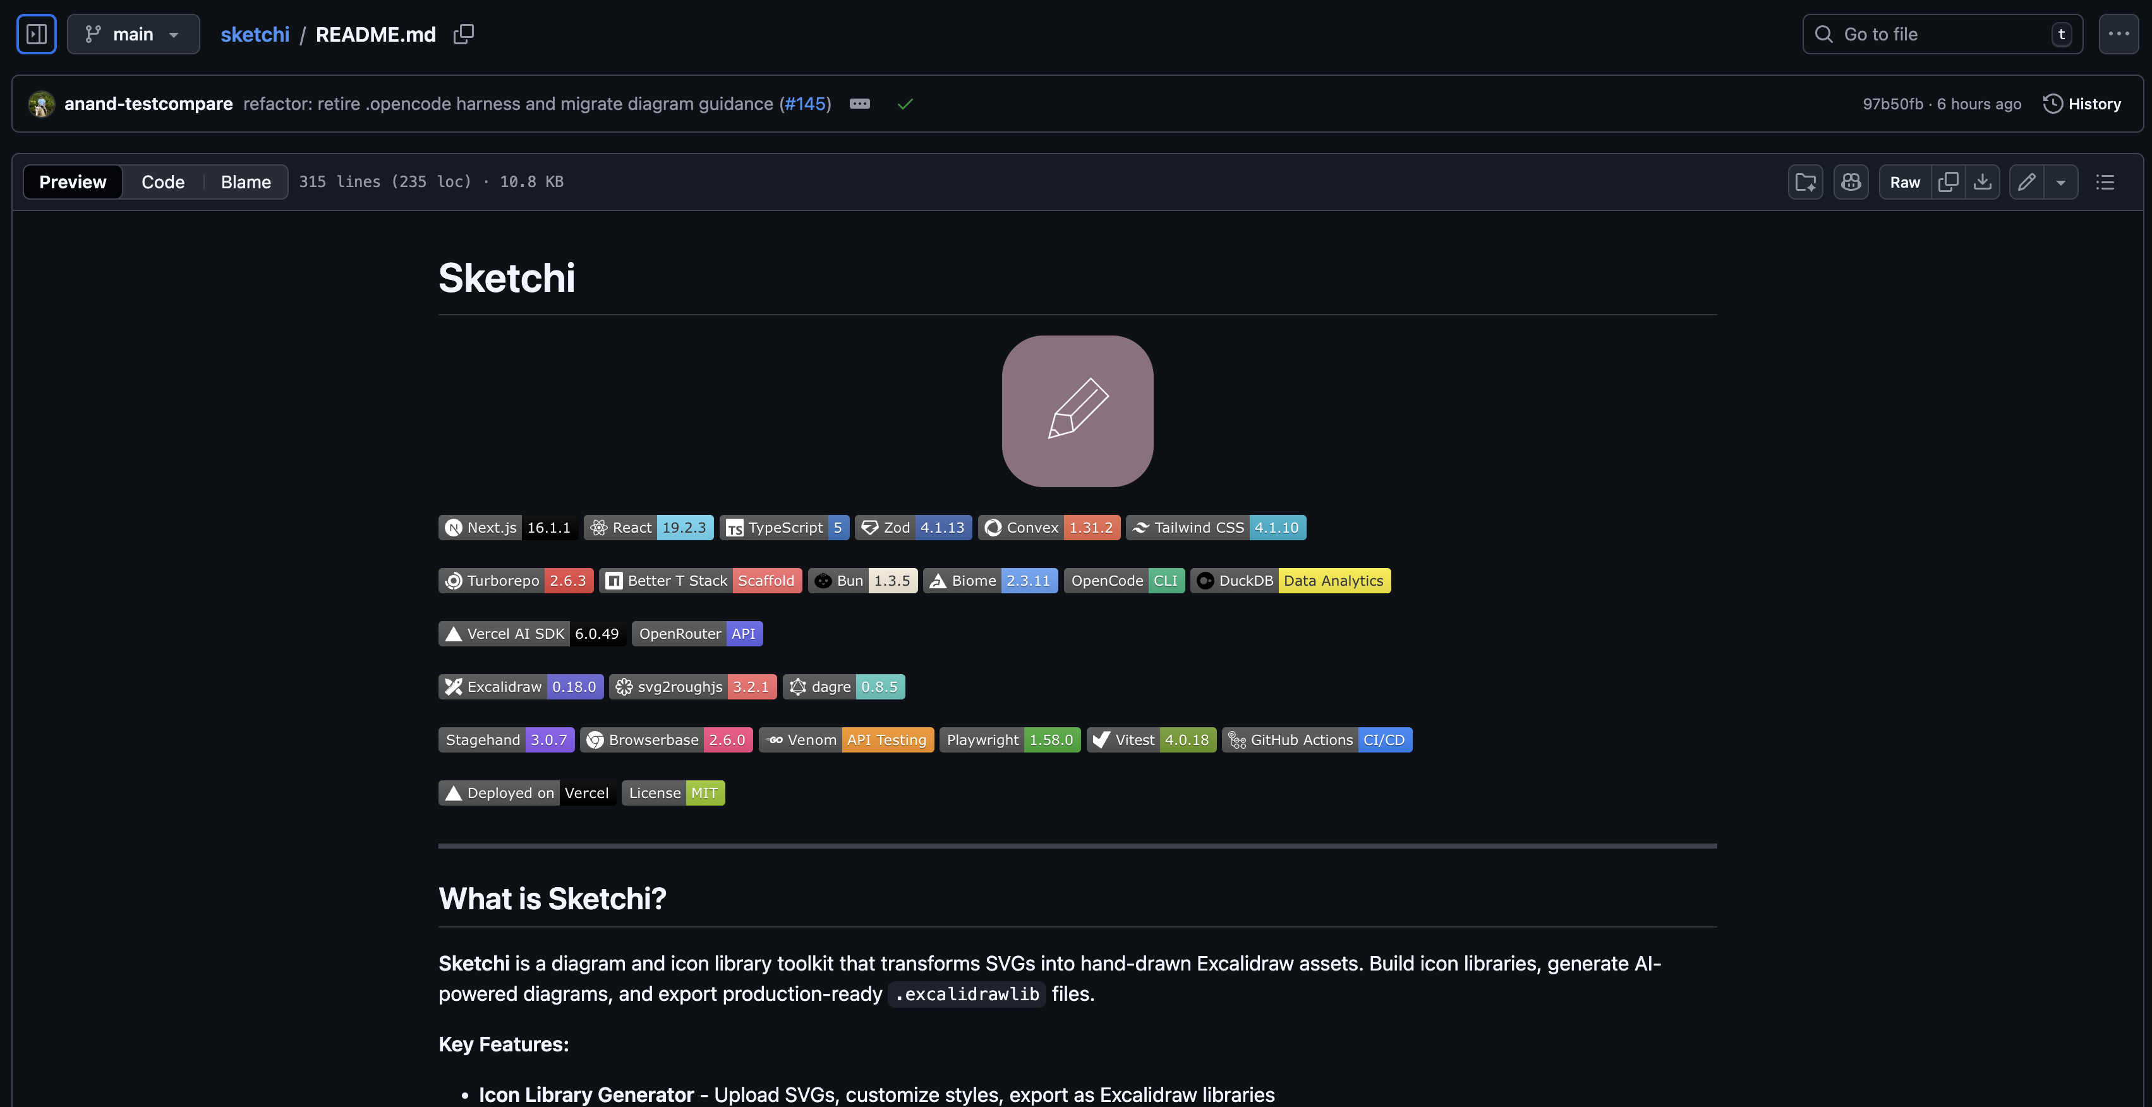2152x1107 pixels.
Task: Click the Raw button
Action: 1905,182
